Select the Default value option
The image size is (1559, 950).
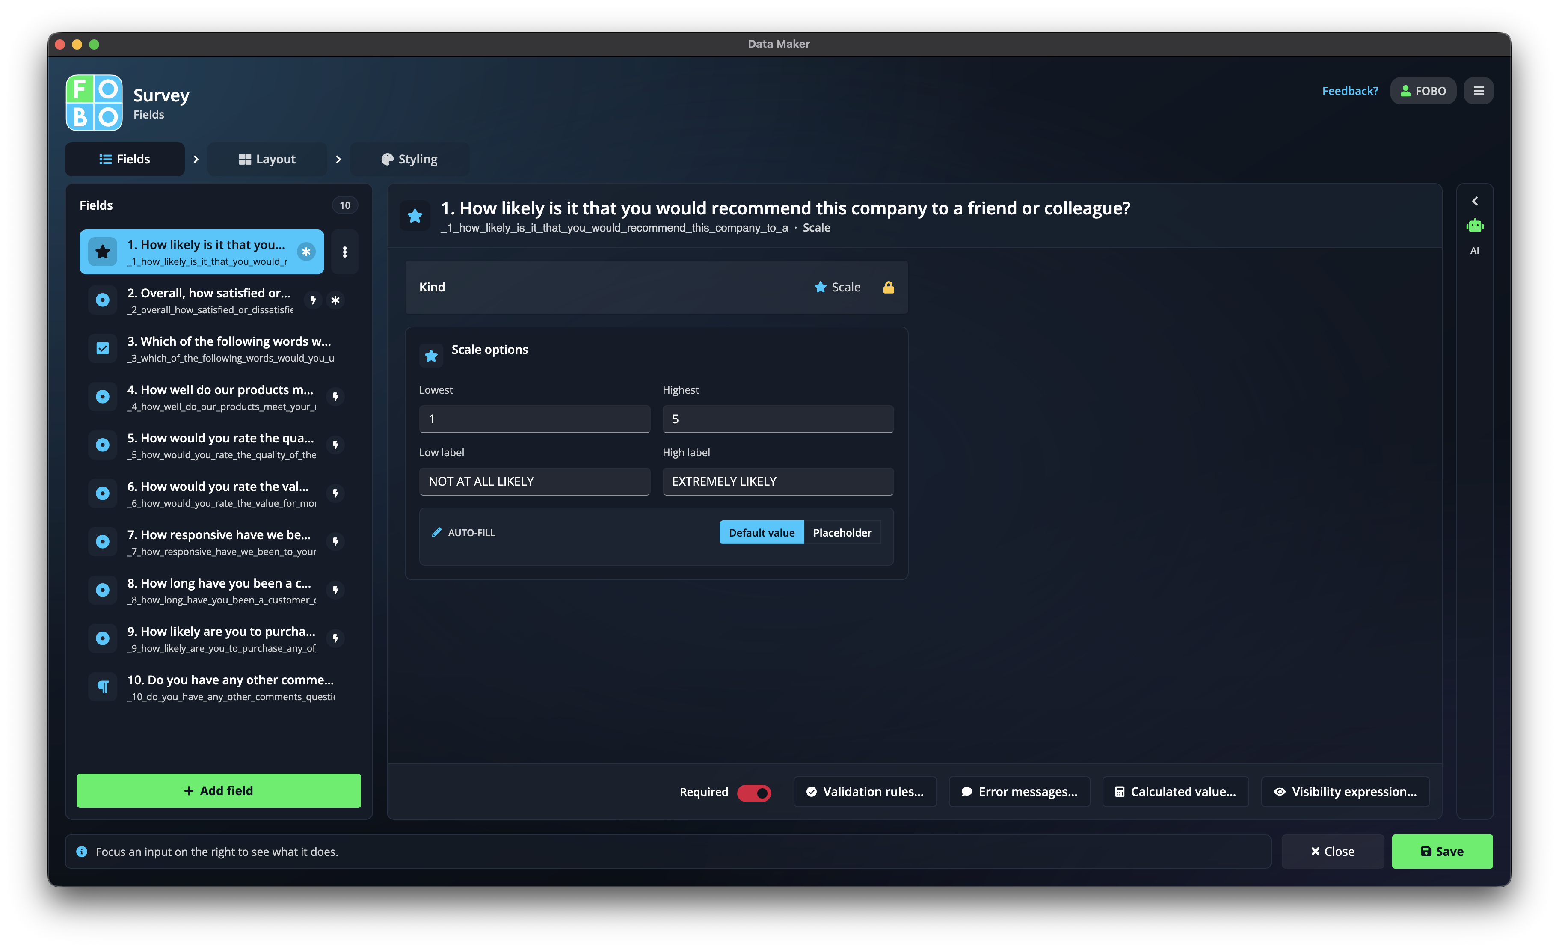click(761, 533)
